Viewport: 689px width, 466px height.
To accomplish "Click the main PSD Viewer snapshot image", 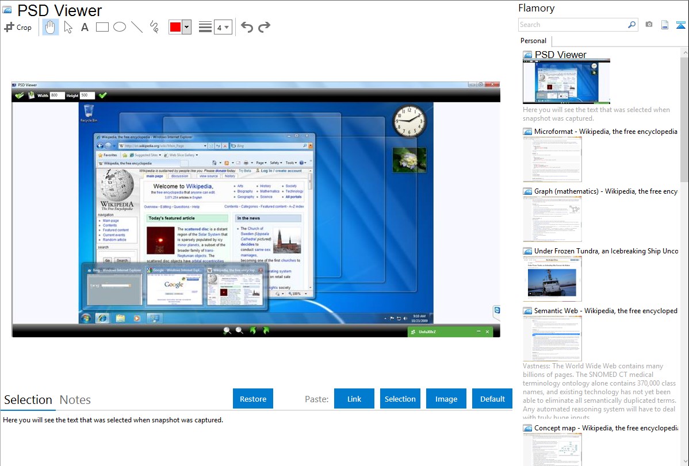I will click(x=256, y=210).
